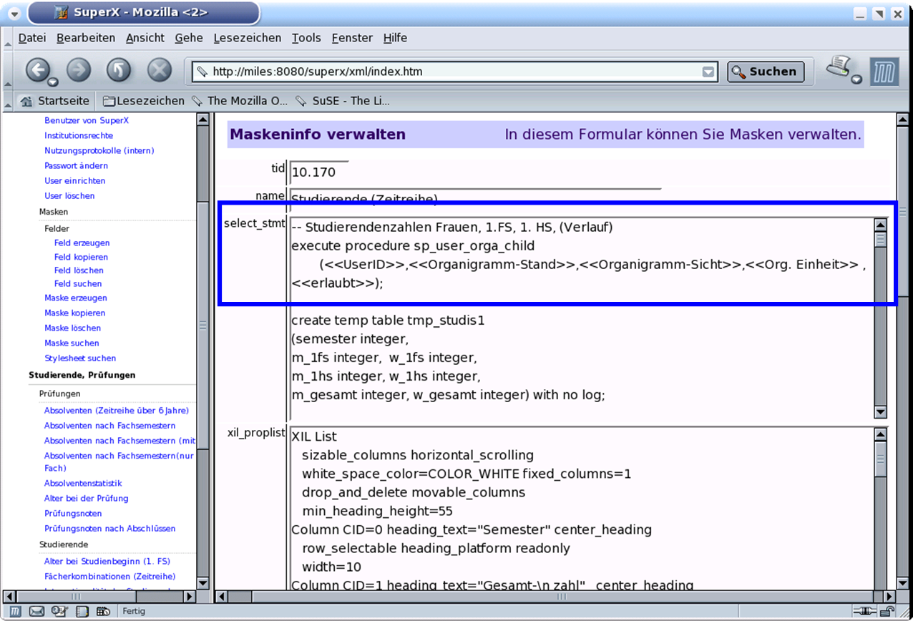
Task: Open the Back button history dropdown
Action: [x=53, y=81]
